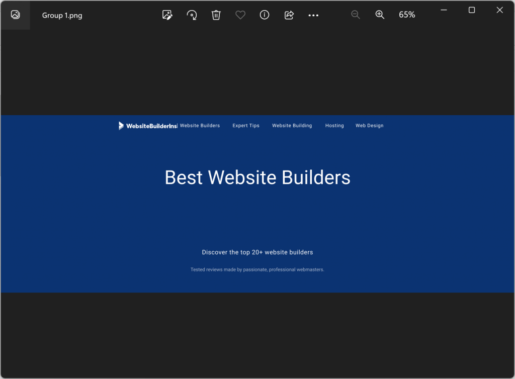Click the 65% zoom level indicator

click(x=407, y=15)
